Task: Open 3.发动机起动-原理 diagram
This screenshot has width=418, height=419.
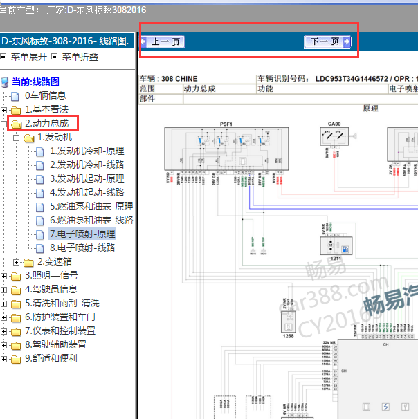Action: tap(87, 178)
